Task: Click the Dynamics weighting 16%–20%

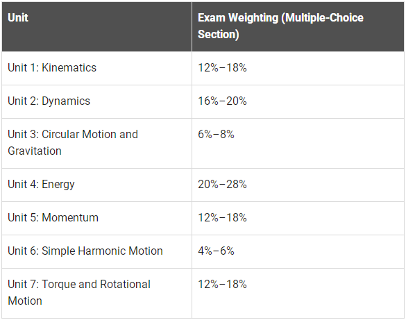Action: click(222, 101)
